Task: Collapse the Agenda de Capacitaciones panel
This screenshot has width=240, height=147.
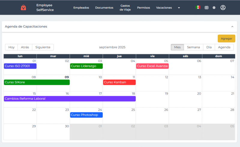Action: (x=232, y=26)
